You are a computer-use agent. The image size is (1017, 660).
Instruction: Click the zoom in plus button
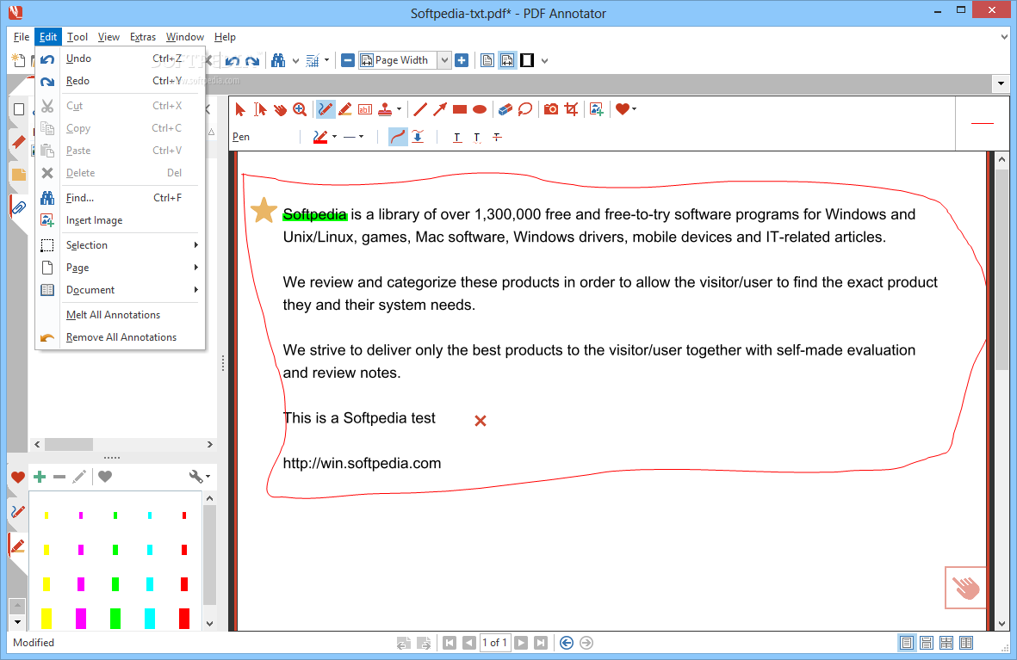coord(462,60)
